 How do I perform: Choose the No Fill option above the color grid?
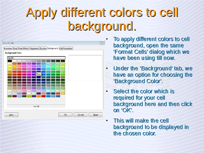(36, 58)
